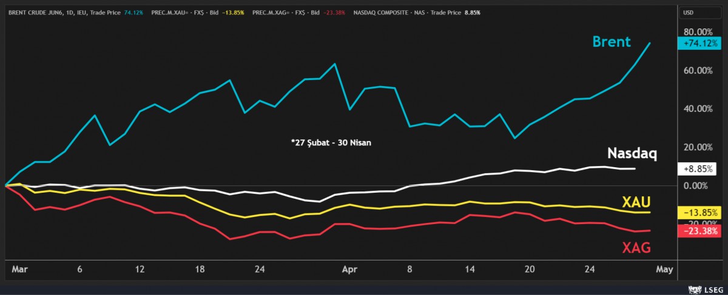Select the Brent Crude JUN6 legend entry
The width and height of the screenshot is (728, 295).
pos(63,12)
